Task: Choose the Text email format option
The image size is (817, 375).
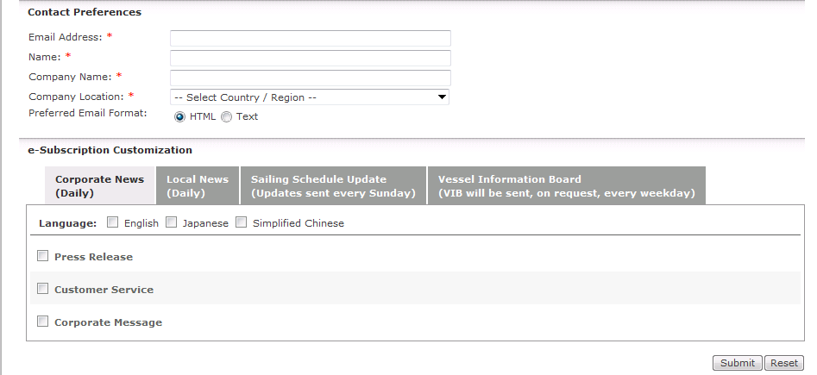Action: [226, 116]
